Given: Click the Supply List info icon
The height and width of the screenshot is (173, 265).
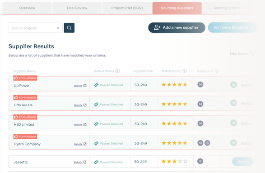Looking at the screenshot, I should click(217, 71).
